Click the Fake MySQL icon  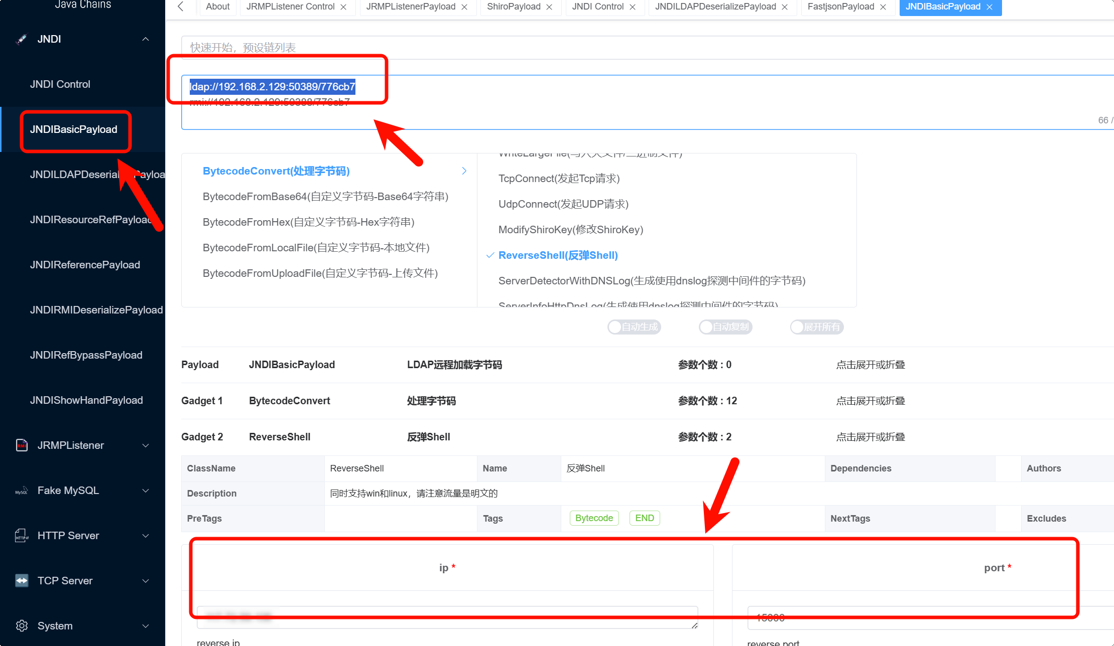point(22,491)
